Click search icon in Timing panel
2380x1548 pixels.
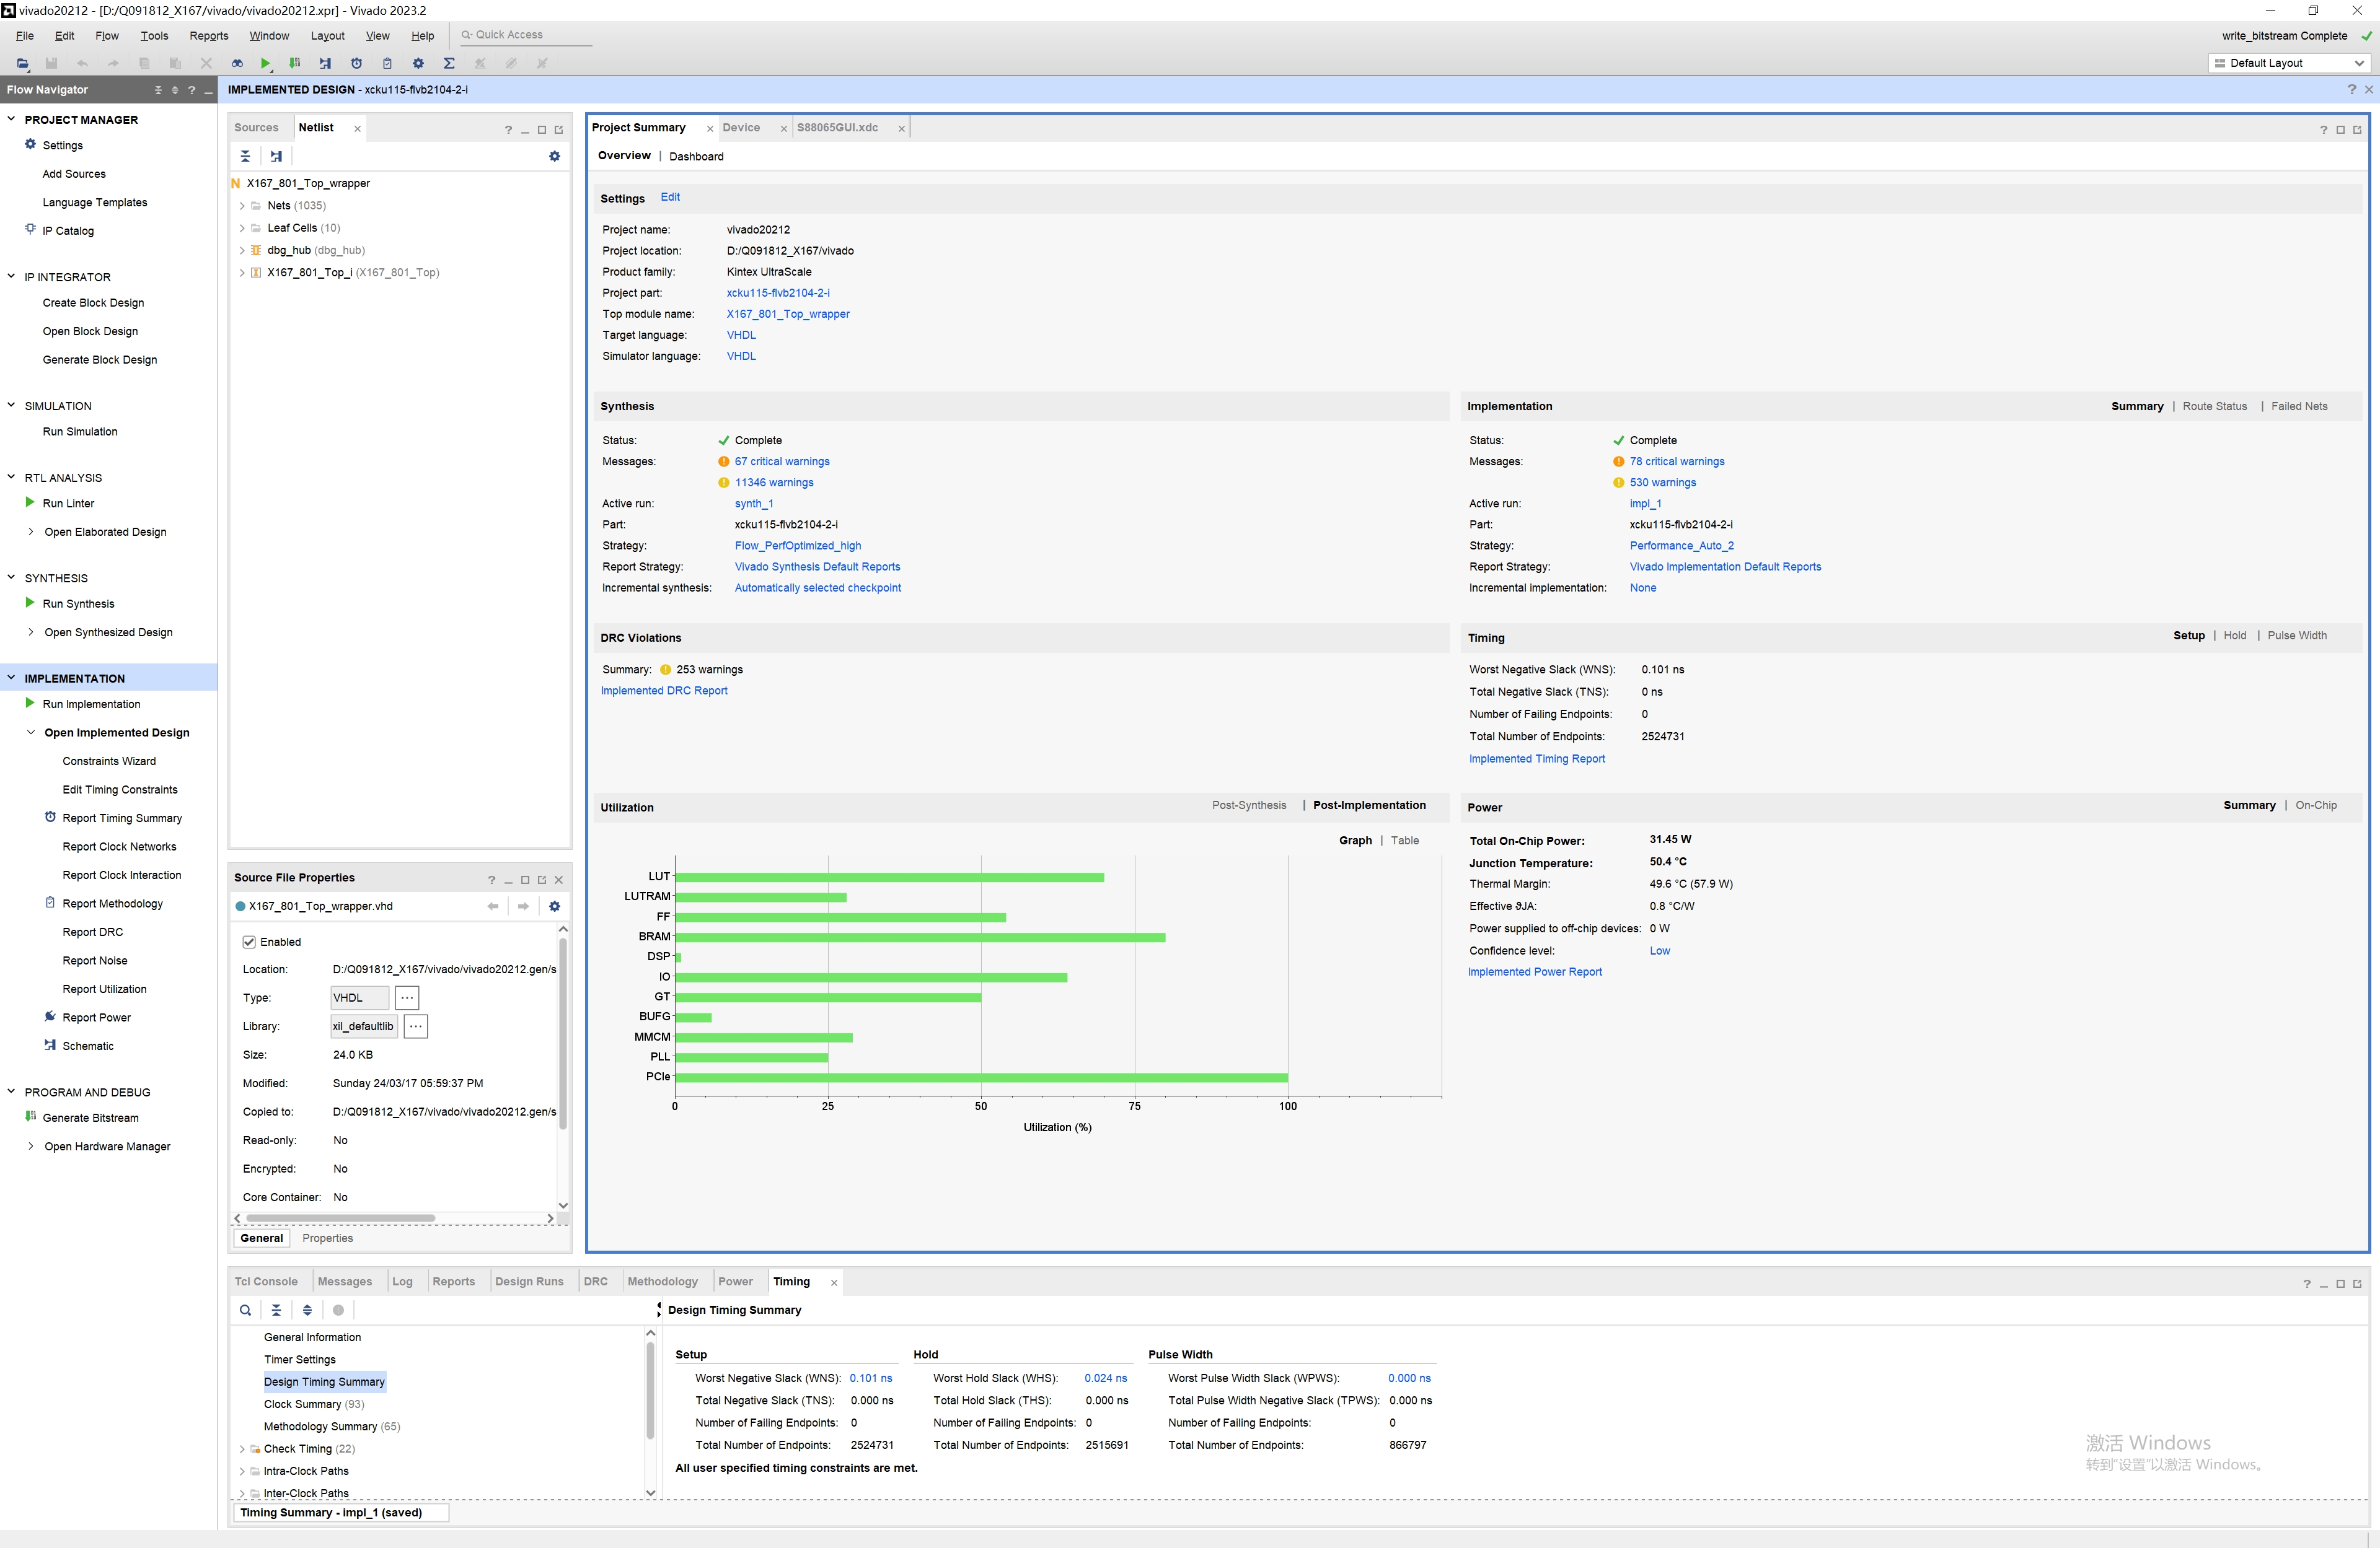245,1310
